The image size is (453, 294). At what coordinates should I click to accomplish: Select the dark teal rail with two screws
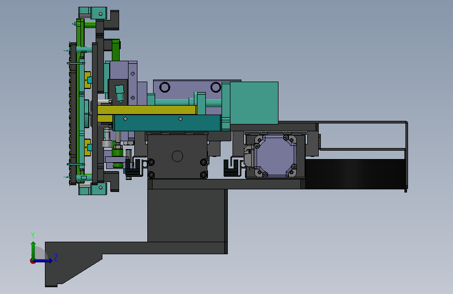(x=167, y=123)
